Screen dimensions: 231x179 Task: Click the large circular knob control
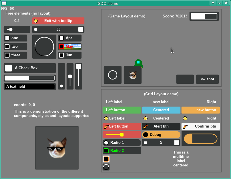pos(44,47)
